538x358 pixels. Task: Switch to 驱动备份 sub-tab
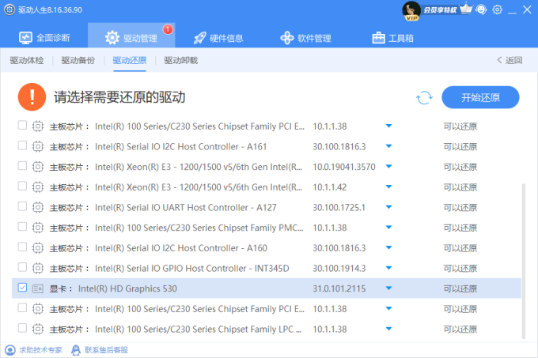tap(78, 60)
